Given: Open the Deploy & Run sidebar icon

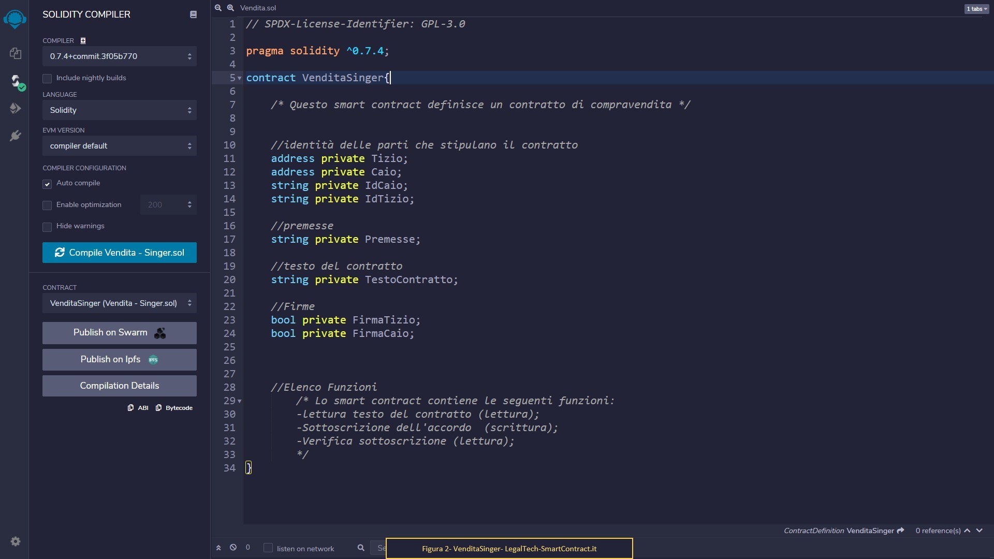Looking at the screenshot, I should [15, 108].
